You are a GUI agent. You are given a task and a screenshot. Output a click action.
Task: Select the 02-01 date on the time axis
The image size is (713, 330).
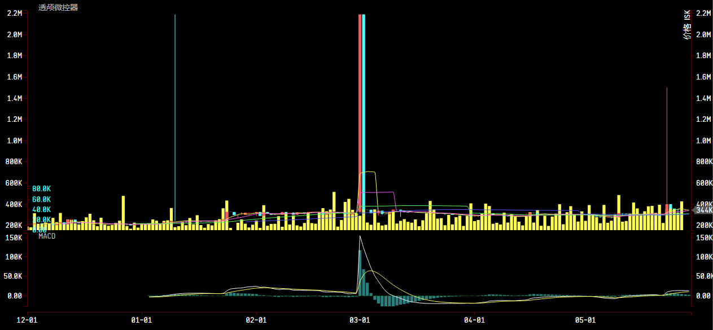(256, 320)
